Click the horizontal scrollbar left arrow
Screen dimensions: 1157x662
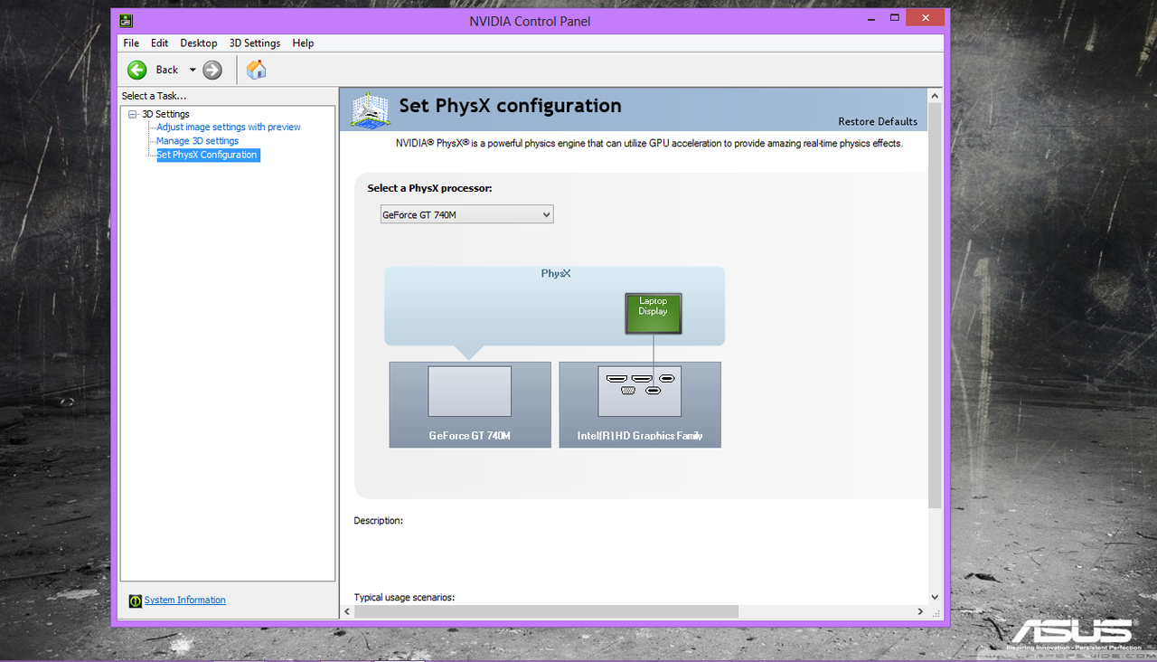coord(347,612)
